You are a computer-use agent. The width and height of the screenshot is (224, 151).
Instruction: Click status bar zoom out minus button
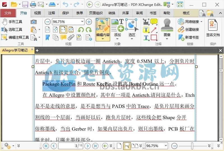click(174, 146)
